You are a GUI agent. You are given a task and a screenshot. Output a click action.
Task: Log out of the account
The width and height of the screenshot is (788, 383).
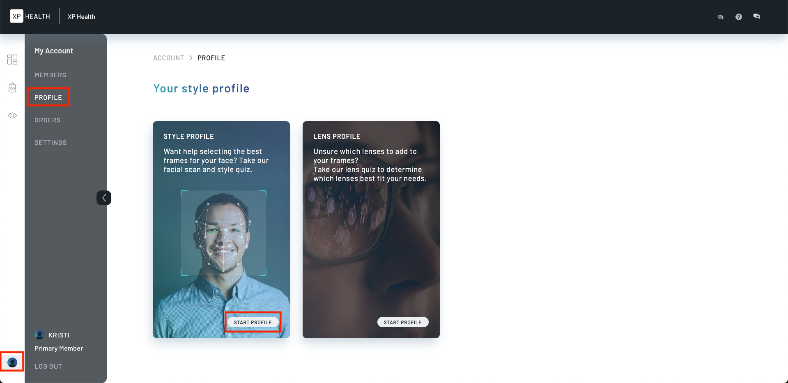48,367
